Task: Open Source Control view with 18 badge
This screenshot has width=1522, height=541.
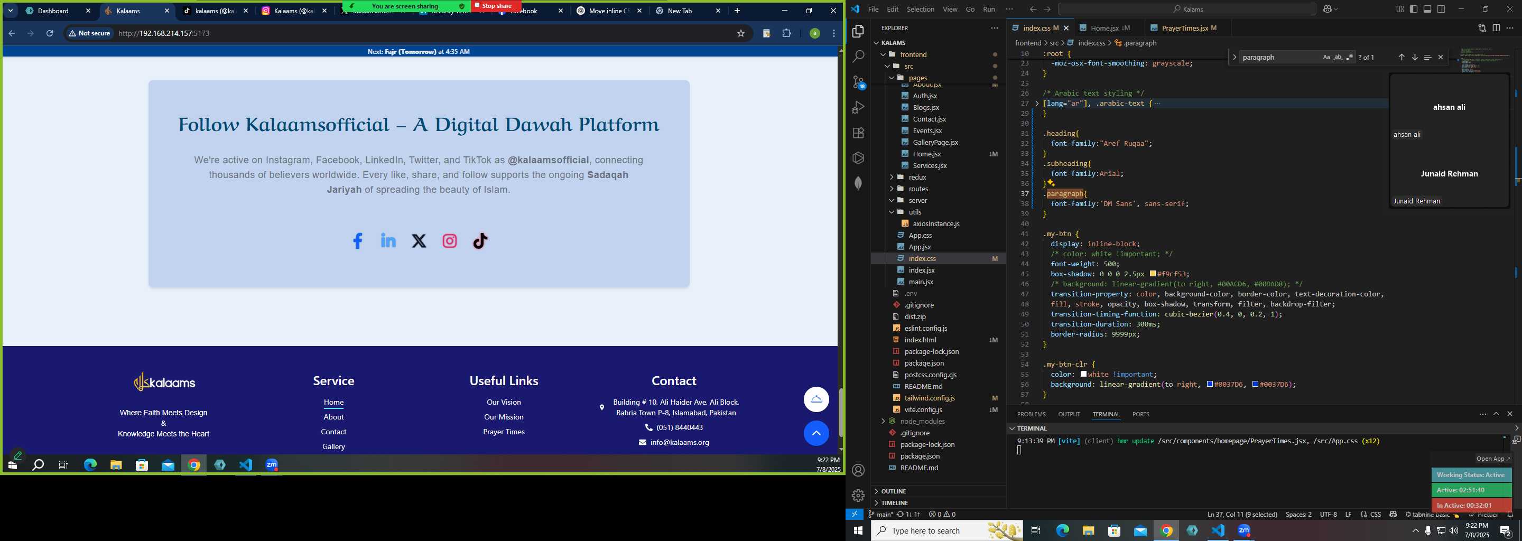Action: click(858, 82)
